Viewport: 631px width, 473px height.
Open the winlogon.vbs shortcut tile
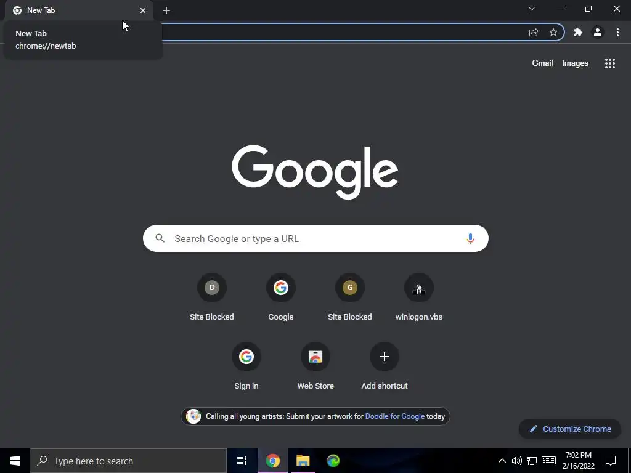pyautogui.click(x=419, y=297)
